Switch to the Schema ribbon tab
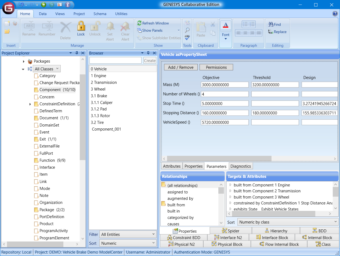Screen dimensions: 340x256 click(x=100, y=14)
